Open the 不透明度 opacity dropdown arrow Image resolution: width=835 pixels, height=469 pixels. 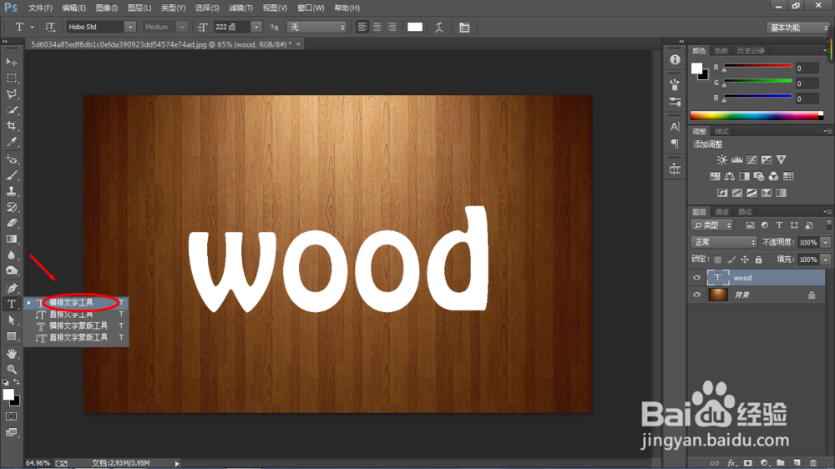[826, 242]
